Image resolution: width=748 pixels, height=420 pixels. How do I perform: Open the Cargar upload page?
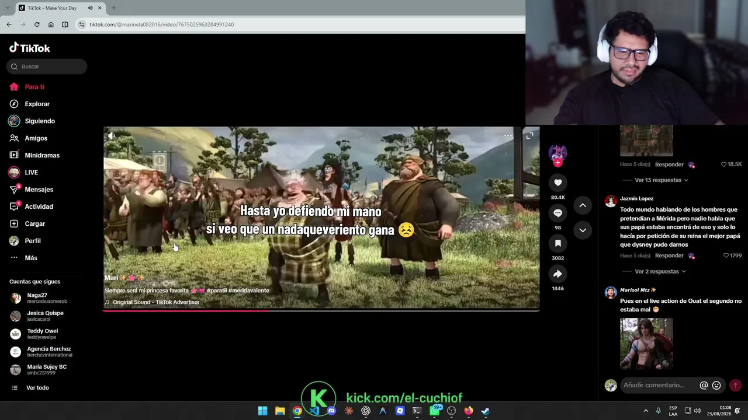click(34, 223)
